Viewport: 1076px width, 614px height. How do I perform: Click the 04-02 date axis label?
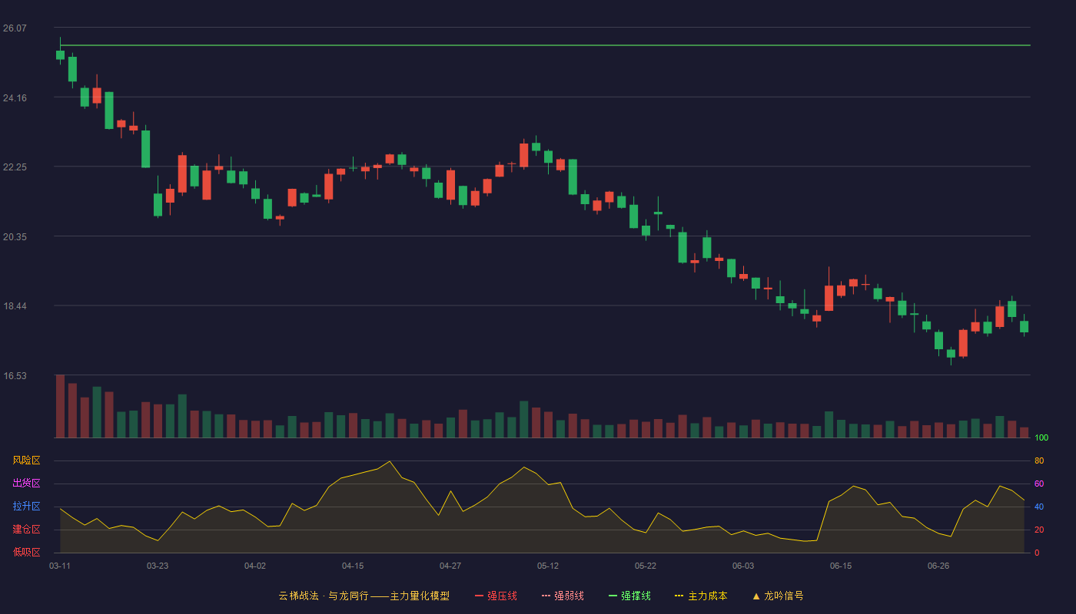(x=255, y=566)
